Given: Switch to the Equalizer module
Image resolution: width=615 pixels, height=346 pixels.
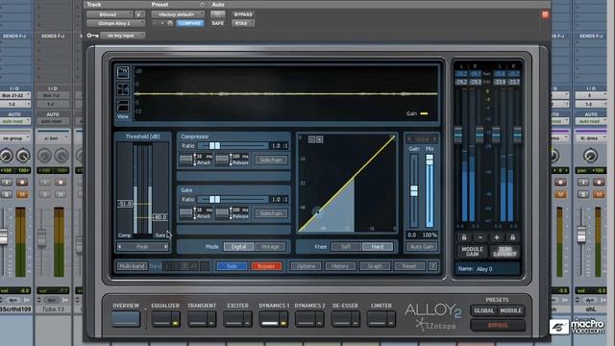Looking at the screenshot, I should 161,318.
